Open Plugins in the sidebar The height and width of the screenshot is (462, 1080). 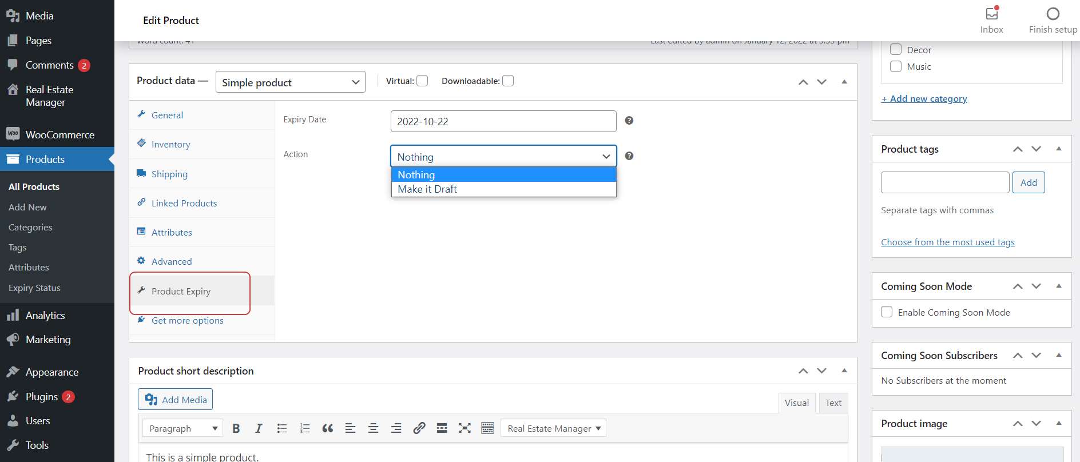[x=57, y=396]
